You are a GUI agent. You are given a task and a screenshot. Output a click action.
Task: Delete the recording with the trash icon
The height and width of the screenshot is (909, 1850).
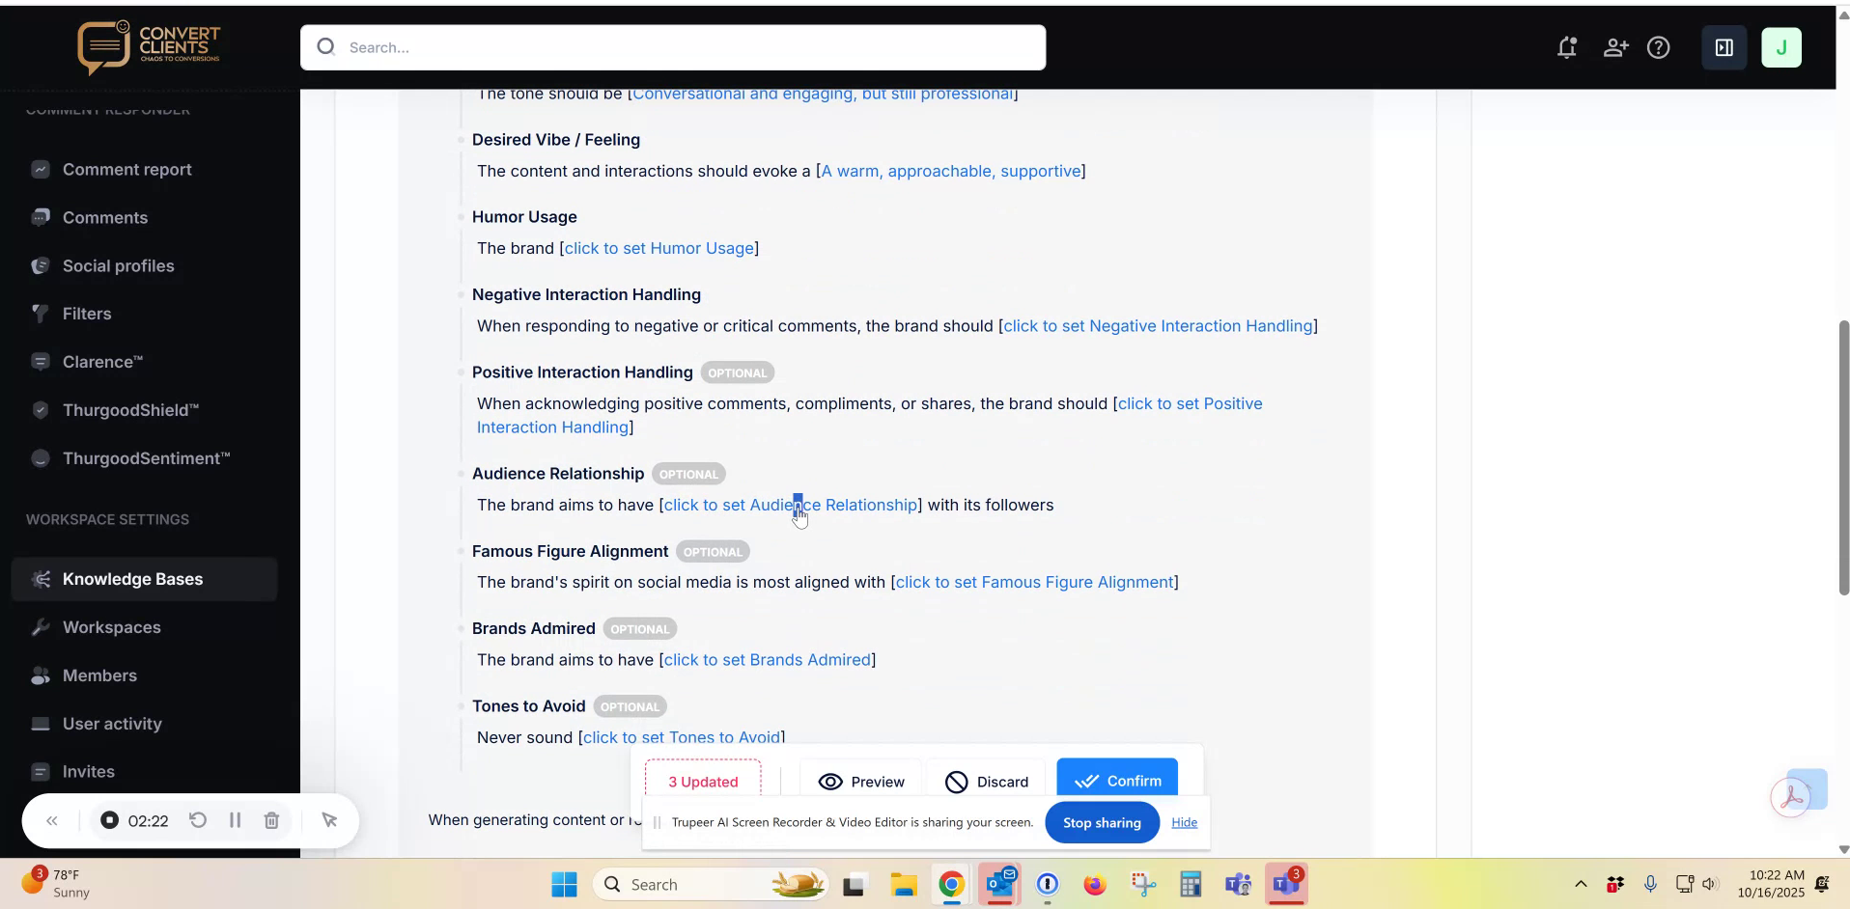(x=271, y=820)
